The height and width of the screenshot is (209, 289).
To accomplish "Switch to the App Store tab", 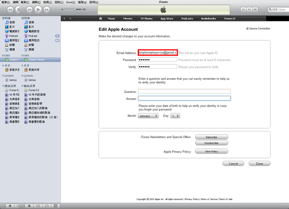I will (x=167, y=18).
